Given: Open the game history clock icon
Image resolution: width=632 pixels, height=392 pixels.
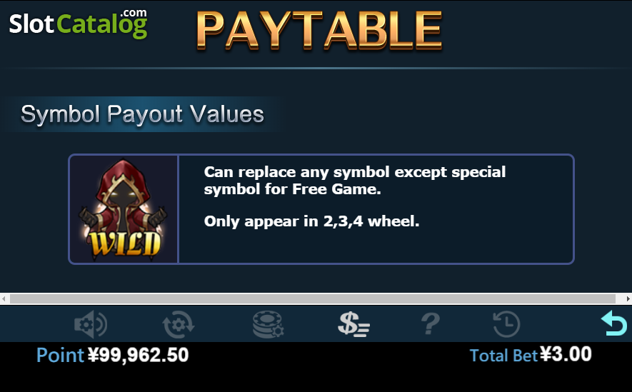Looking at the screenshot, I should click(506, 324).
